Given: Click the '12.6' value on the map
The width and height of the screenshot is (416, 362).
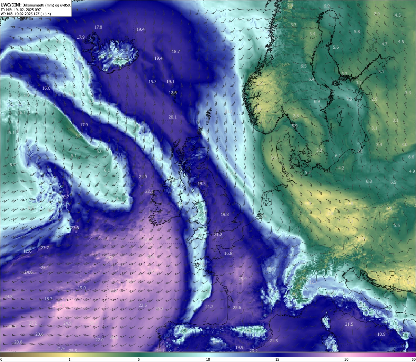Looking at the screenshot, I should [173, 93].
